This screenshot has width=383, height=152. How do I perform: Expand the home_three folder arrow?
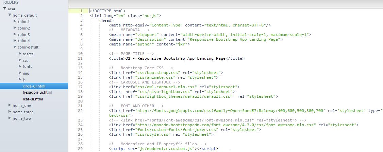click(x=10, y=112)
